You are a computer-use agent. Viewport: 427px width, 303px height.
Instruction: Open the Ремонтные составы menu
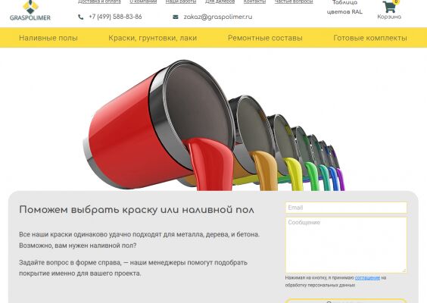coord(265,38)
